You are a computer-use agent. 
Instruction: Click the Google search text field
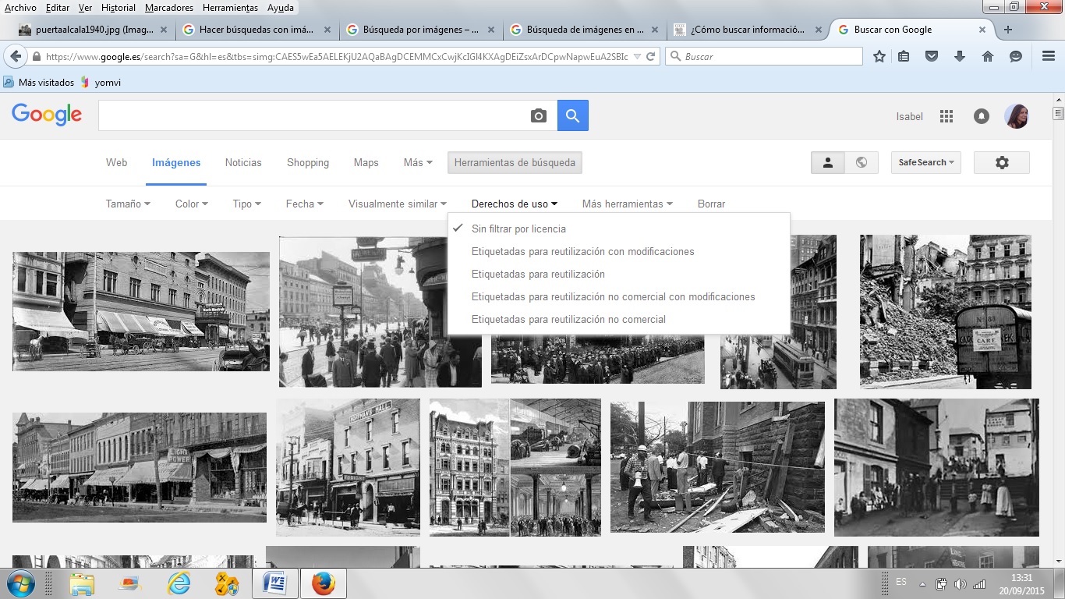pyautogui.click(x=312, y=116)
